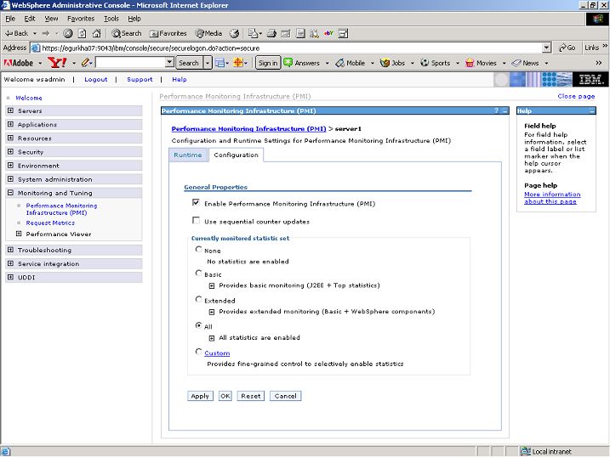This screenshot has width=610, height=457.
Task: Click the eBay toolbar icon
Action: tap(328, 33)
